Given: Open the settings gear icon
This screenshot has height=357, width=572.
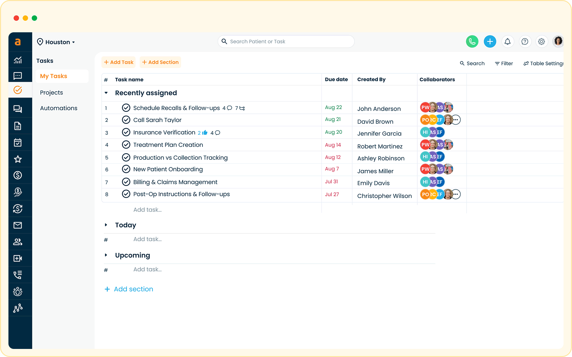Looking at the screenshot, I should pos(541,41).
